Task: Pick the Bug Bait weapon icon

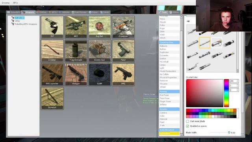Action: click(x=100, y=27)
